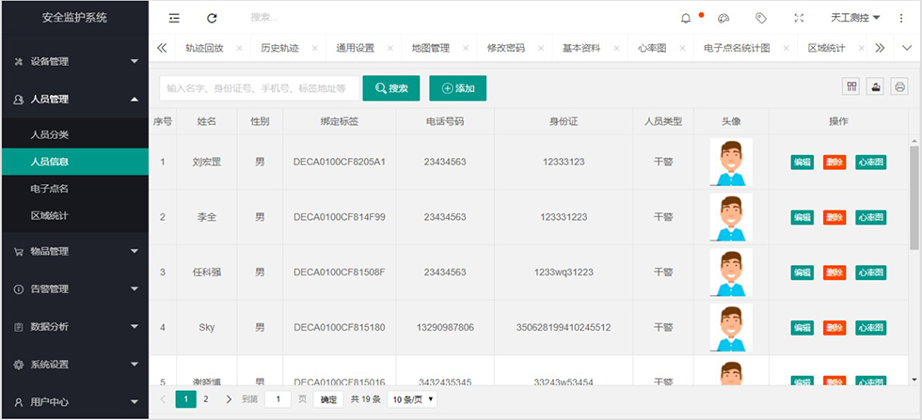Close the 历史轨迹 tab
922x420 pixels.
pyautogui.click(x=314, y=49)
